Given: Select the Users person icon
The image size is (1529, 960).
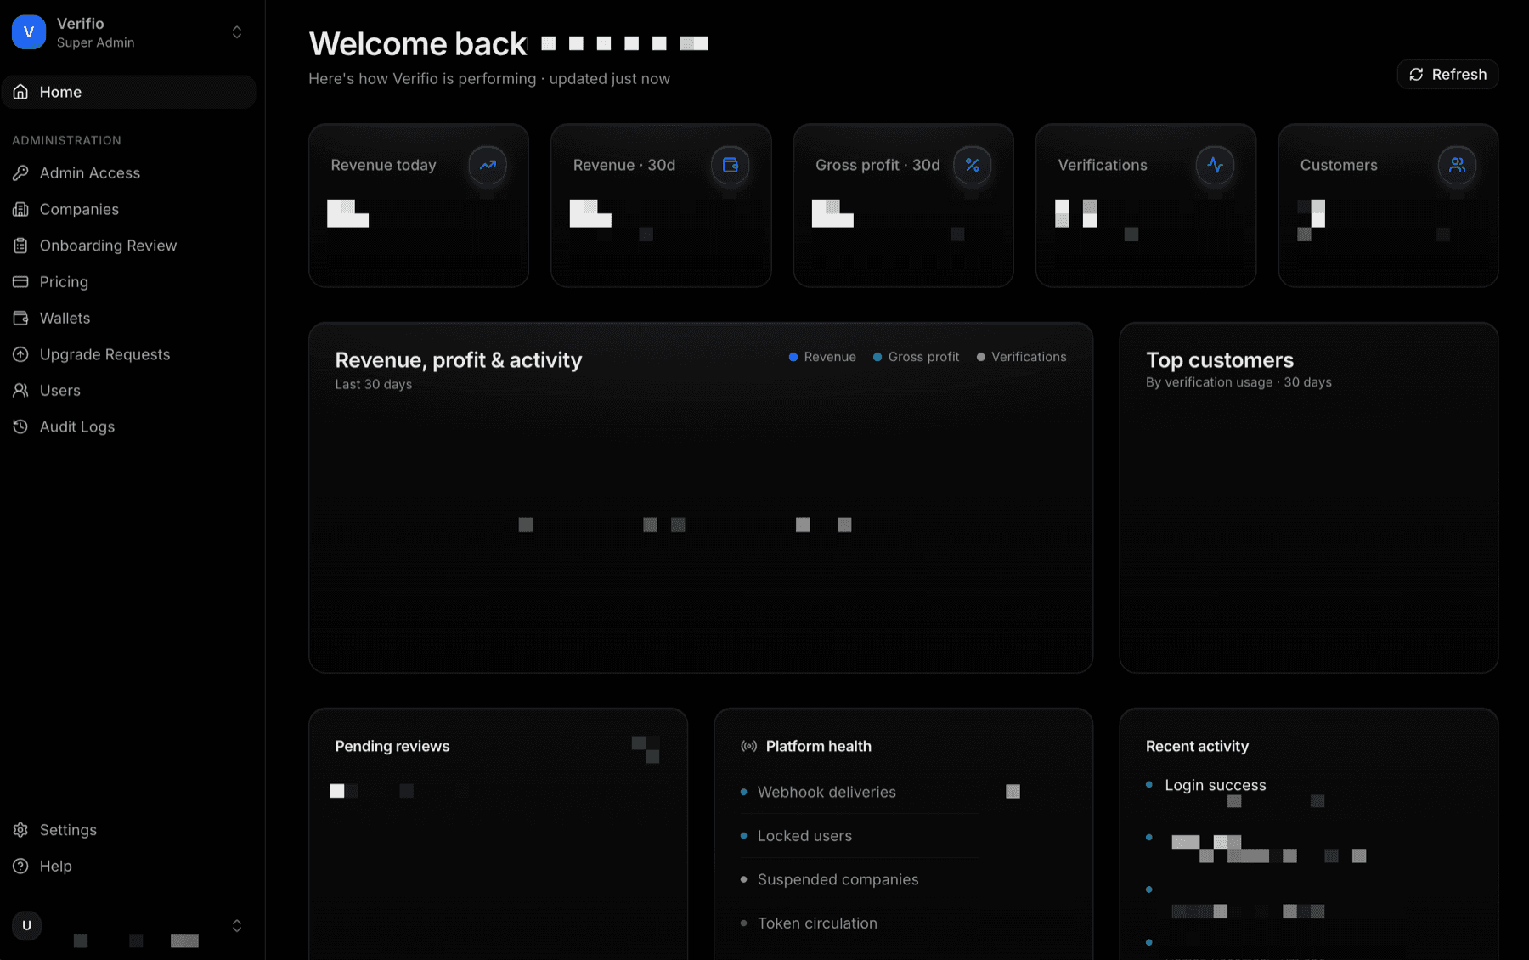Looking at the screenshot, I should [20, 390].
